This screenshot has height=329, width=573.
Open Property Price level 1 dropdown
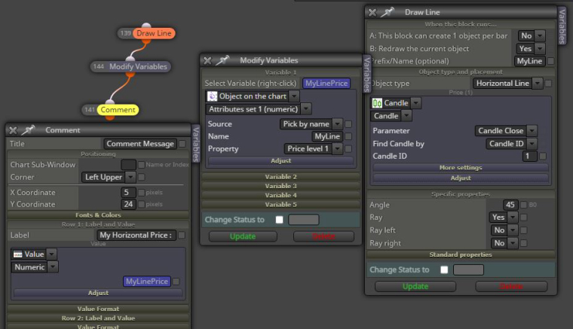313,149
